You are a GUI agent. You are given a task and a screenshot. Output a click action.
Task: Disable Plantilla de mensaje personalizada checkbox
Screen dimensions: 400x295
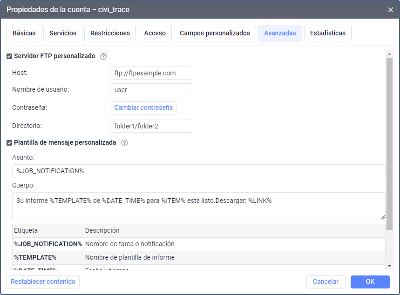tap(9, 143)
